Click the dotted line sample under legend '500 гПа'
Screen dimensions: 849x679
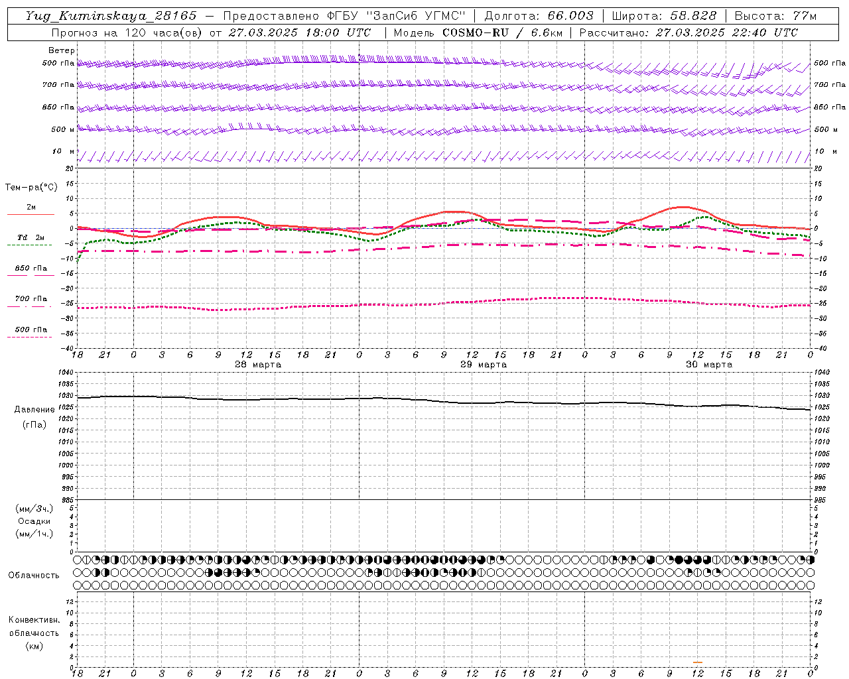click(29, 337)
